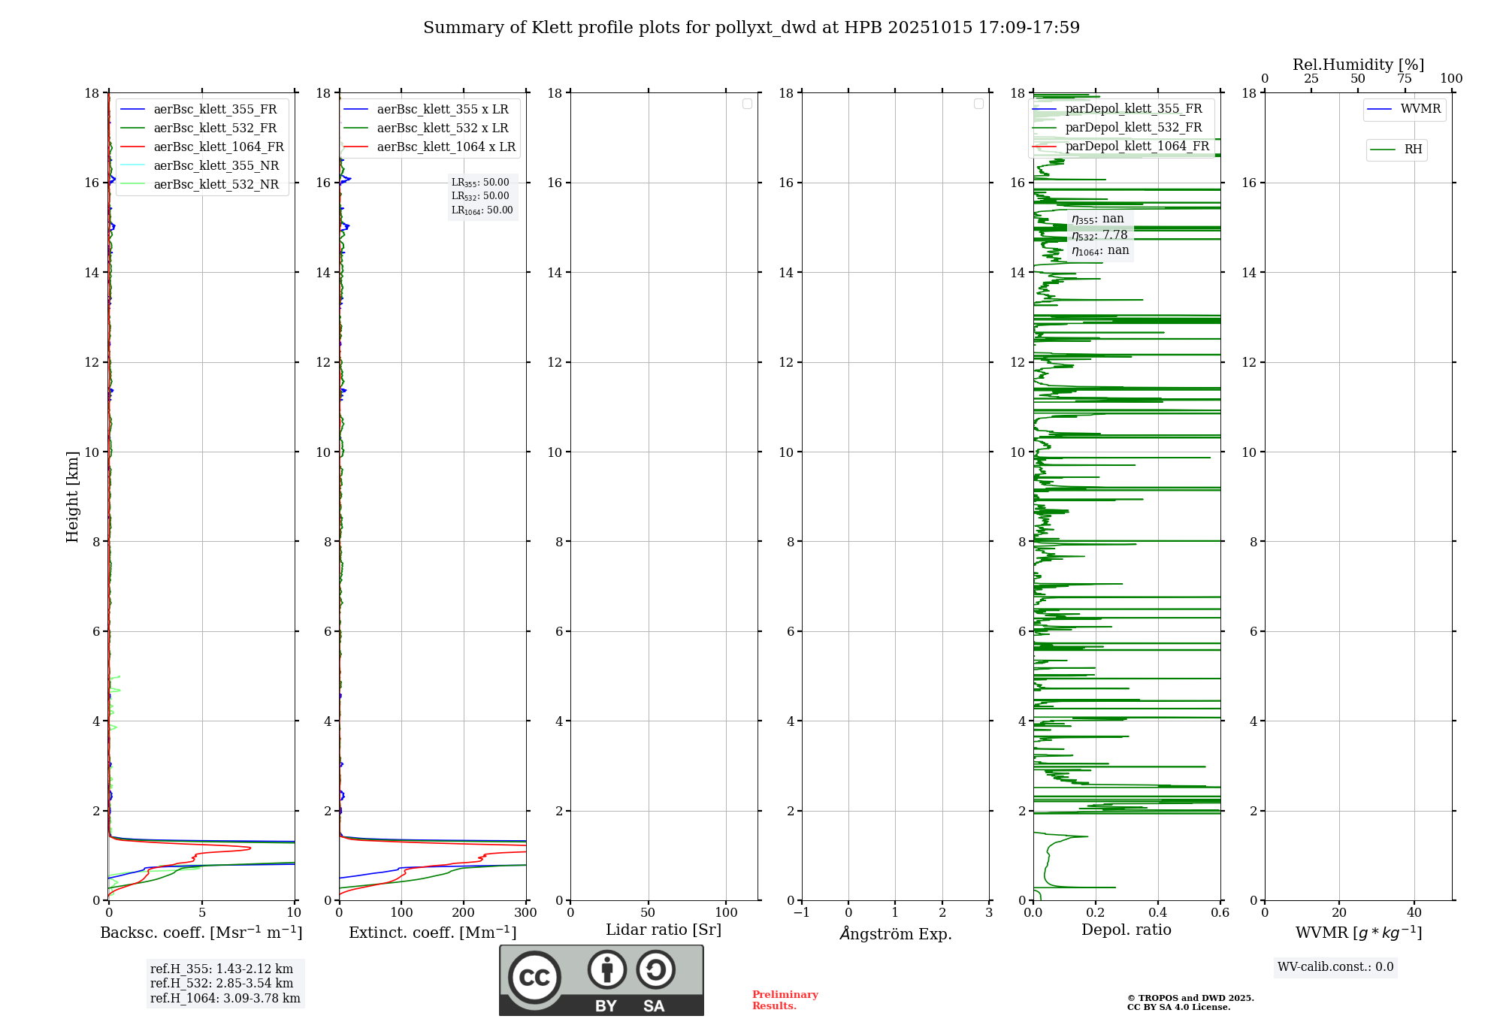Click the aerBsc_klett_532 x LR legend entry
Viewport: 1503px width, 1022px height.
(442, 129)
